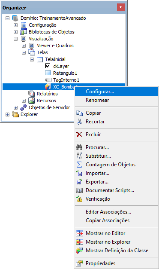Click the Substituir A-B icon

coord(79,156)
